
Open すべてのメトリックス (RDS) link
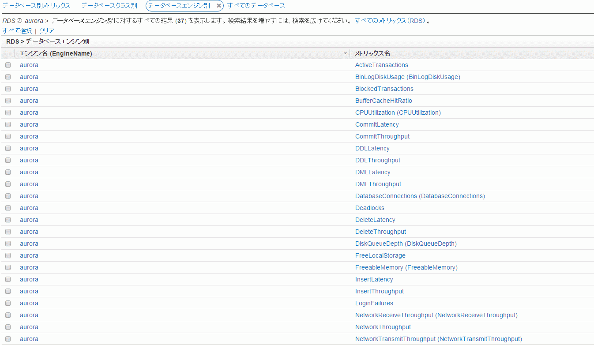(390, 21)
